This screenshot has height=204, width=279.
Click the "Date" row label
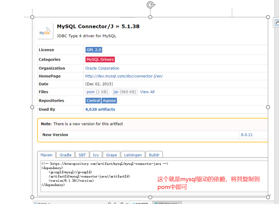44,84
